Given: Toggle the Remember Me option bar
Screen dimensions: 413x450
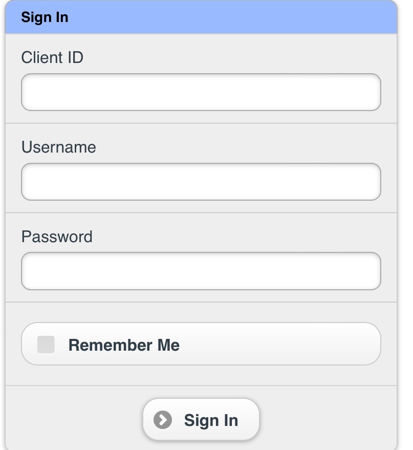Looking at the screenshot, I should 201,344.
